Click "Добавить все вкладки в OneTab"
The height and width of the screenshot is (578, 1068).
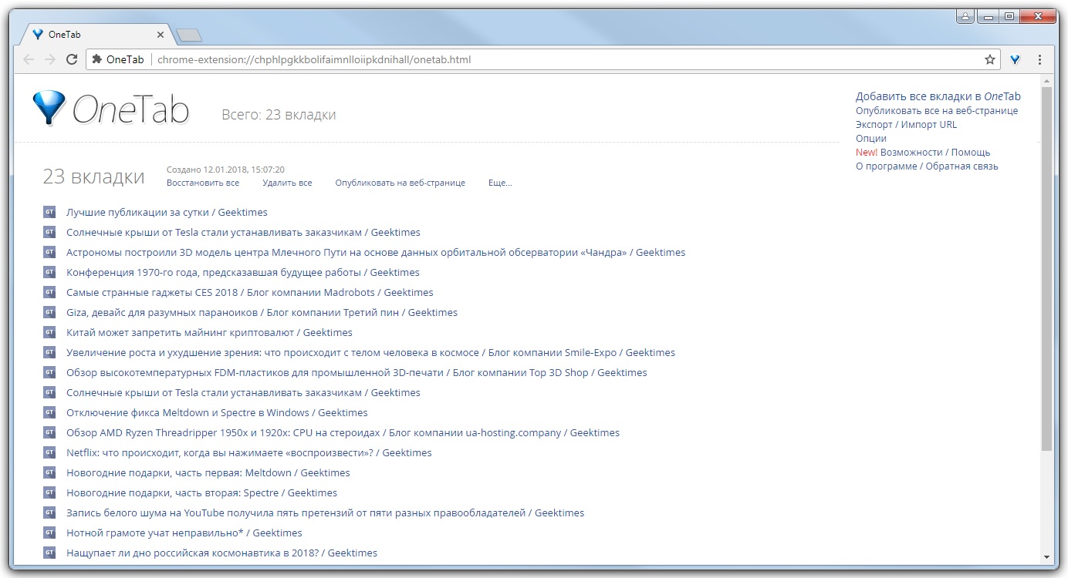pyautogui.click(x=938, y=96)
